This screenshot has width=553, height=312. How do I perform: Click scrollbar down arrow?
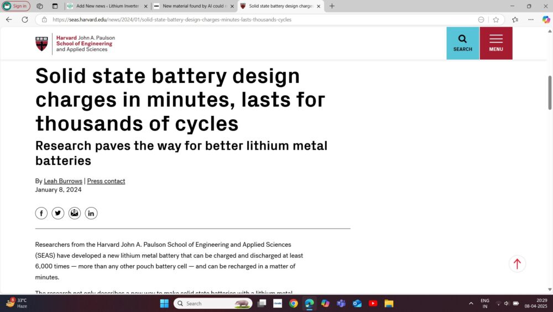point(550,289)
